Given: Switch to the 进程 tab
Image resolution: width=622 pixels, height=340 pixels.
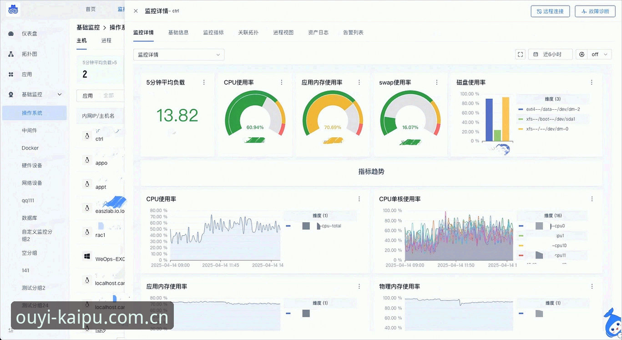Looking at the screenshot, I should [x=106, y=41].
